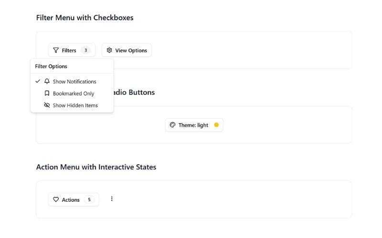Click the Filters count badge showing 3

point(85,50)
